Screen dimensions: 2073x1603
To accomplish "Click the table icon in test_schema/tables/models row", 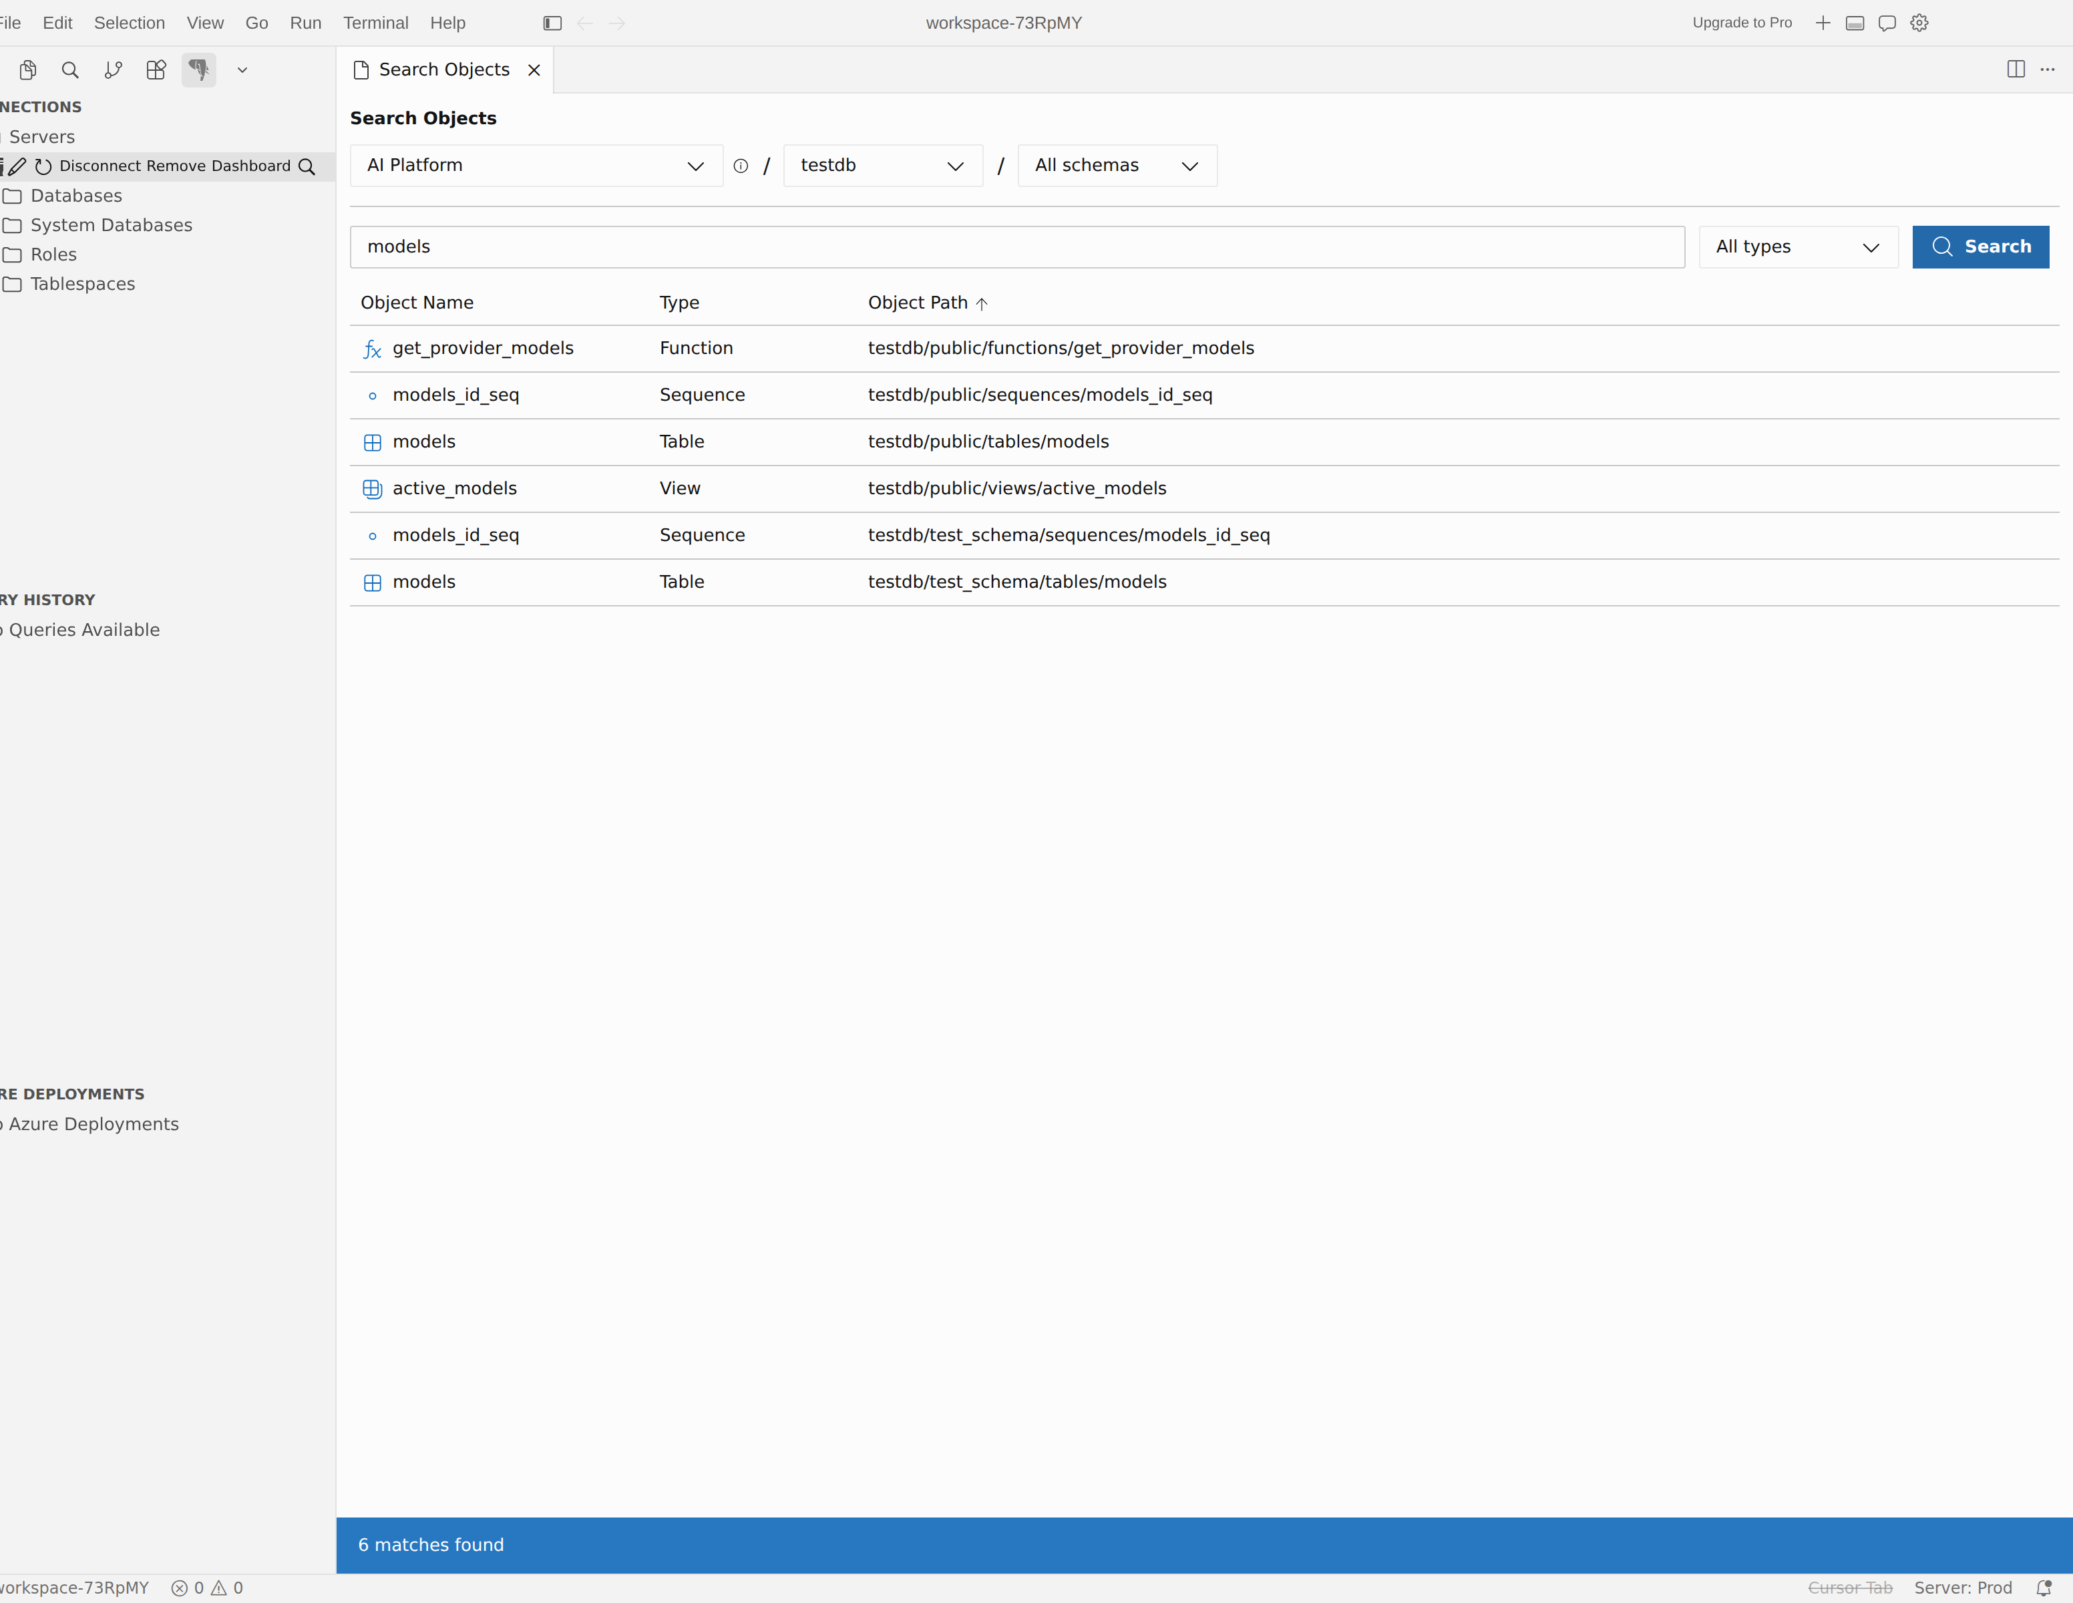I will coord(372,582).
